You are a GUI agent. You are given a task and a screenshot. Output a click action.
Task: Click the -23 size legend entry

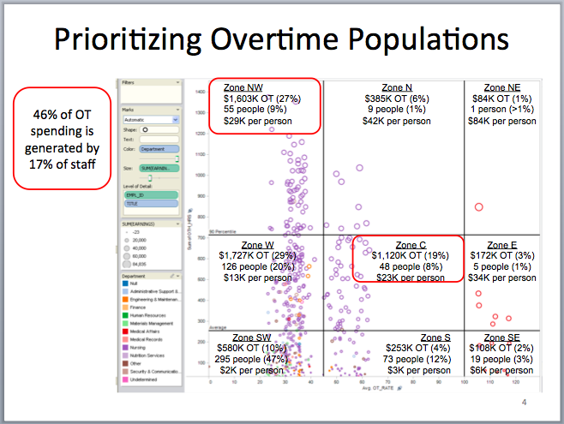[x=135, y=232]
